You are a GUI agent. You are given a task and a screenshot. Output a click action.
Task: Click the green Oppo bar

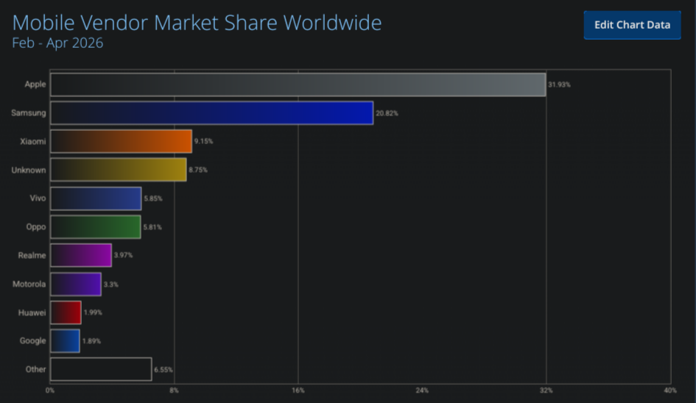[x=96, y=227]
